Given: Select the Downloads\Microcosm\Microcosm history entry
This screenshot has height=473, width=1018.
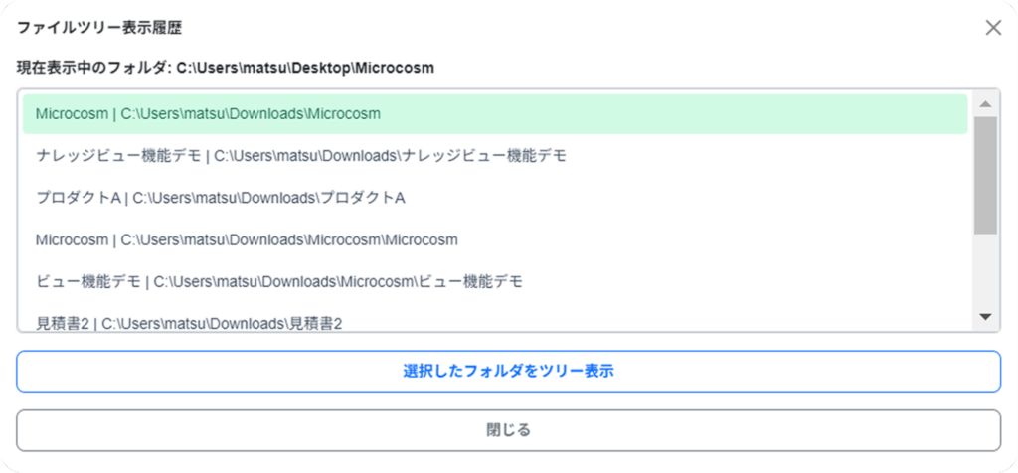Looking at the screenshot, I should 495,240.
